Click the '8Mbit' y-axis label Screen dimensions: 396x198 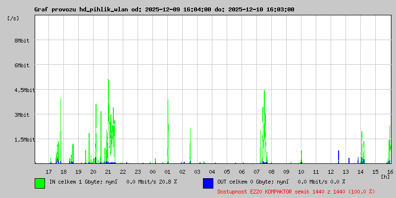click(x=22, y=41)
